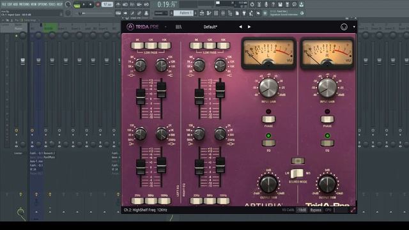Open the EDIT menu

(x=10, y=4)
